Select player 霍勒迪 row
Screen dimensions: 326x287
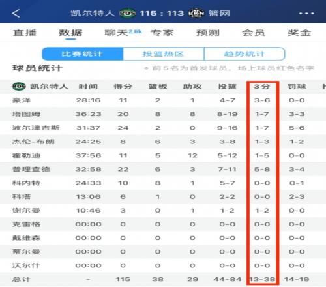(x=163, y=155)
